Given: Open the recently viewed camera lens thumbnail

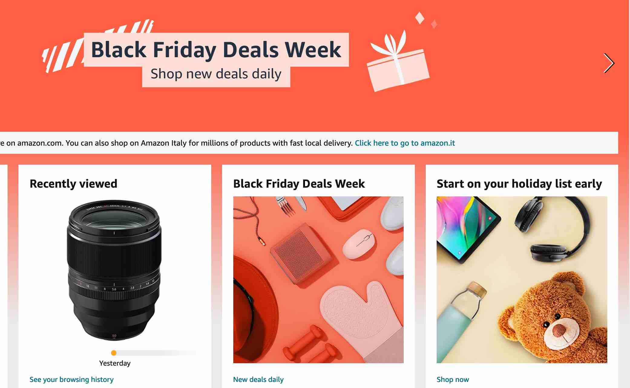Looking at the screenshot, I should click(114, 270).
